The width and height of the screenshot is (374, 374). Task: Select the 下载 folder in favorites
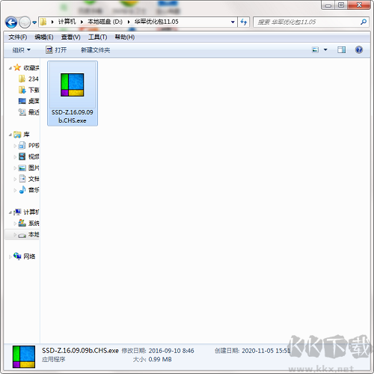click(x=28, y=90)
